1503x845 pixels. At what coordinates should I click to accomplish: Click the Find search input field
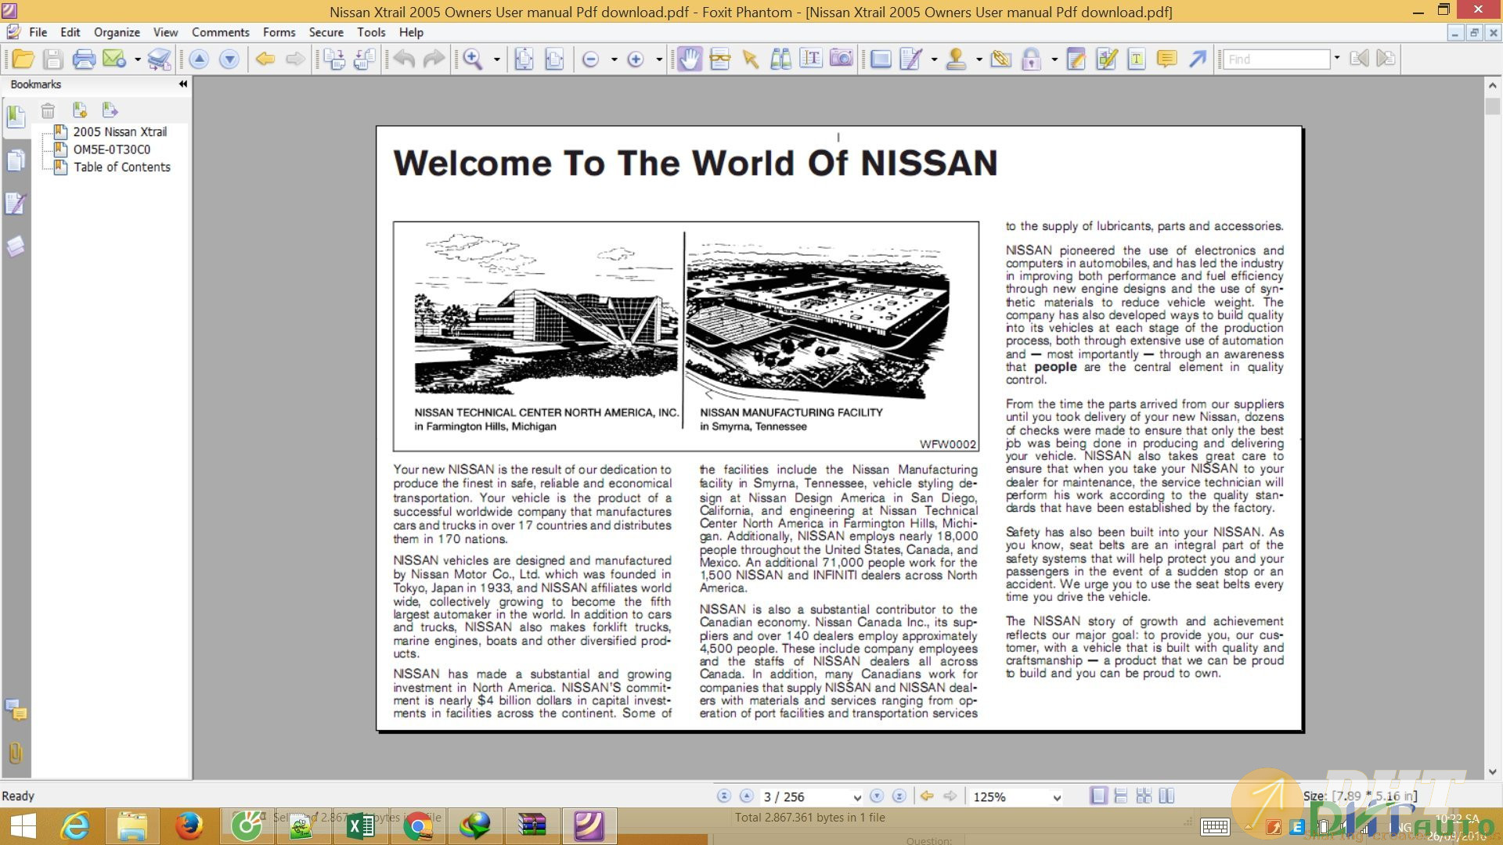coord(1277,59)
